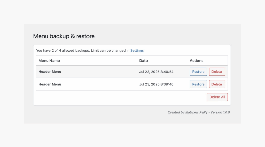Click the Menu Name column header
The height and width of the screenshot is (147, 265).
click(49, 61)
